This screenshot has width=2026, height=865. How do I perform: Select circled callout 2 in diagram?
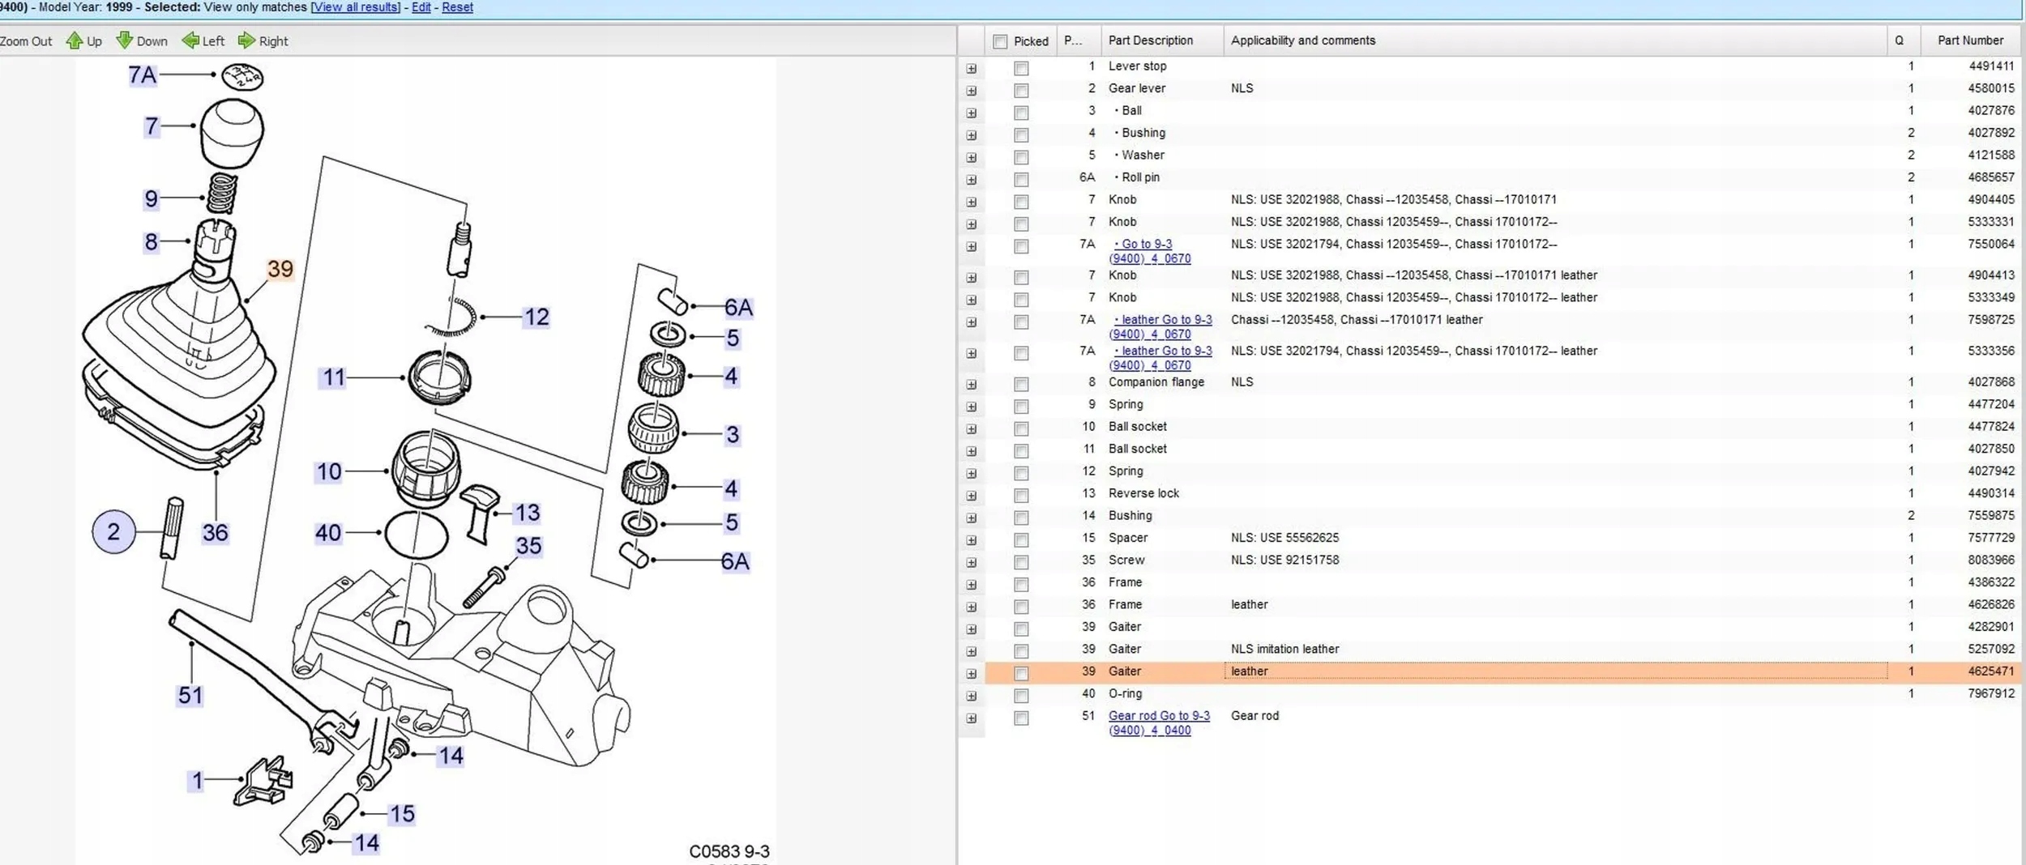113,532
